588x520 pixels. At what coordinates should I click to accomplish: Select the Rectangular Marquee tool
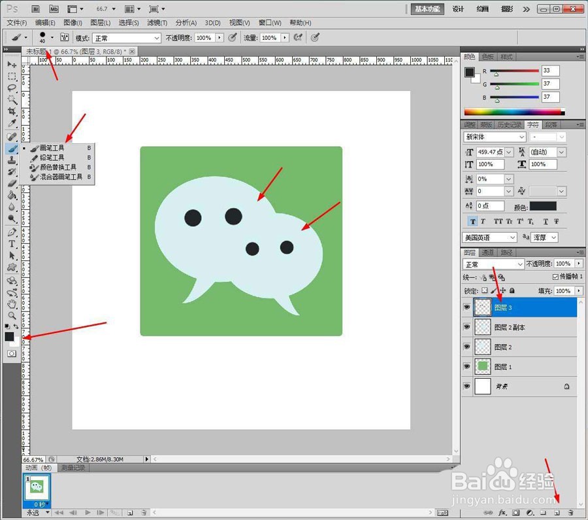point(12,77)
